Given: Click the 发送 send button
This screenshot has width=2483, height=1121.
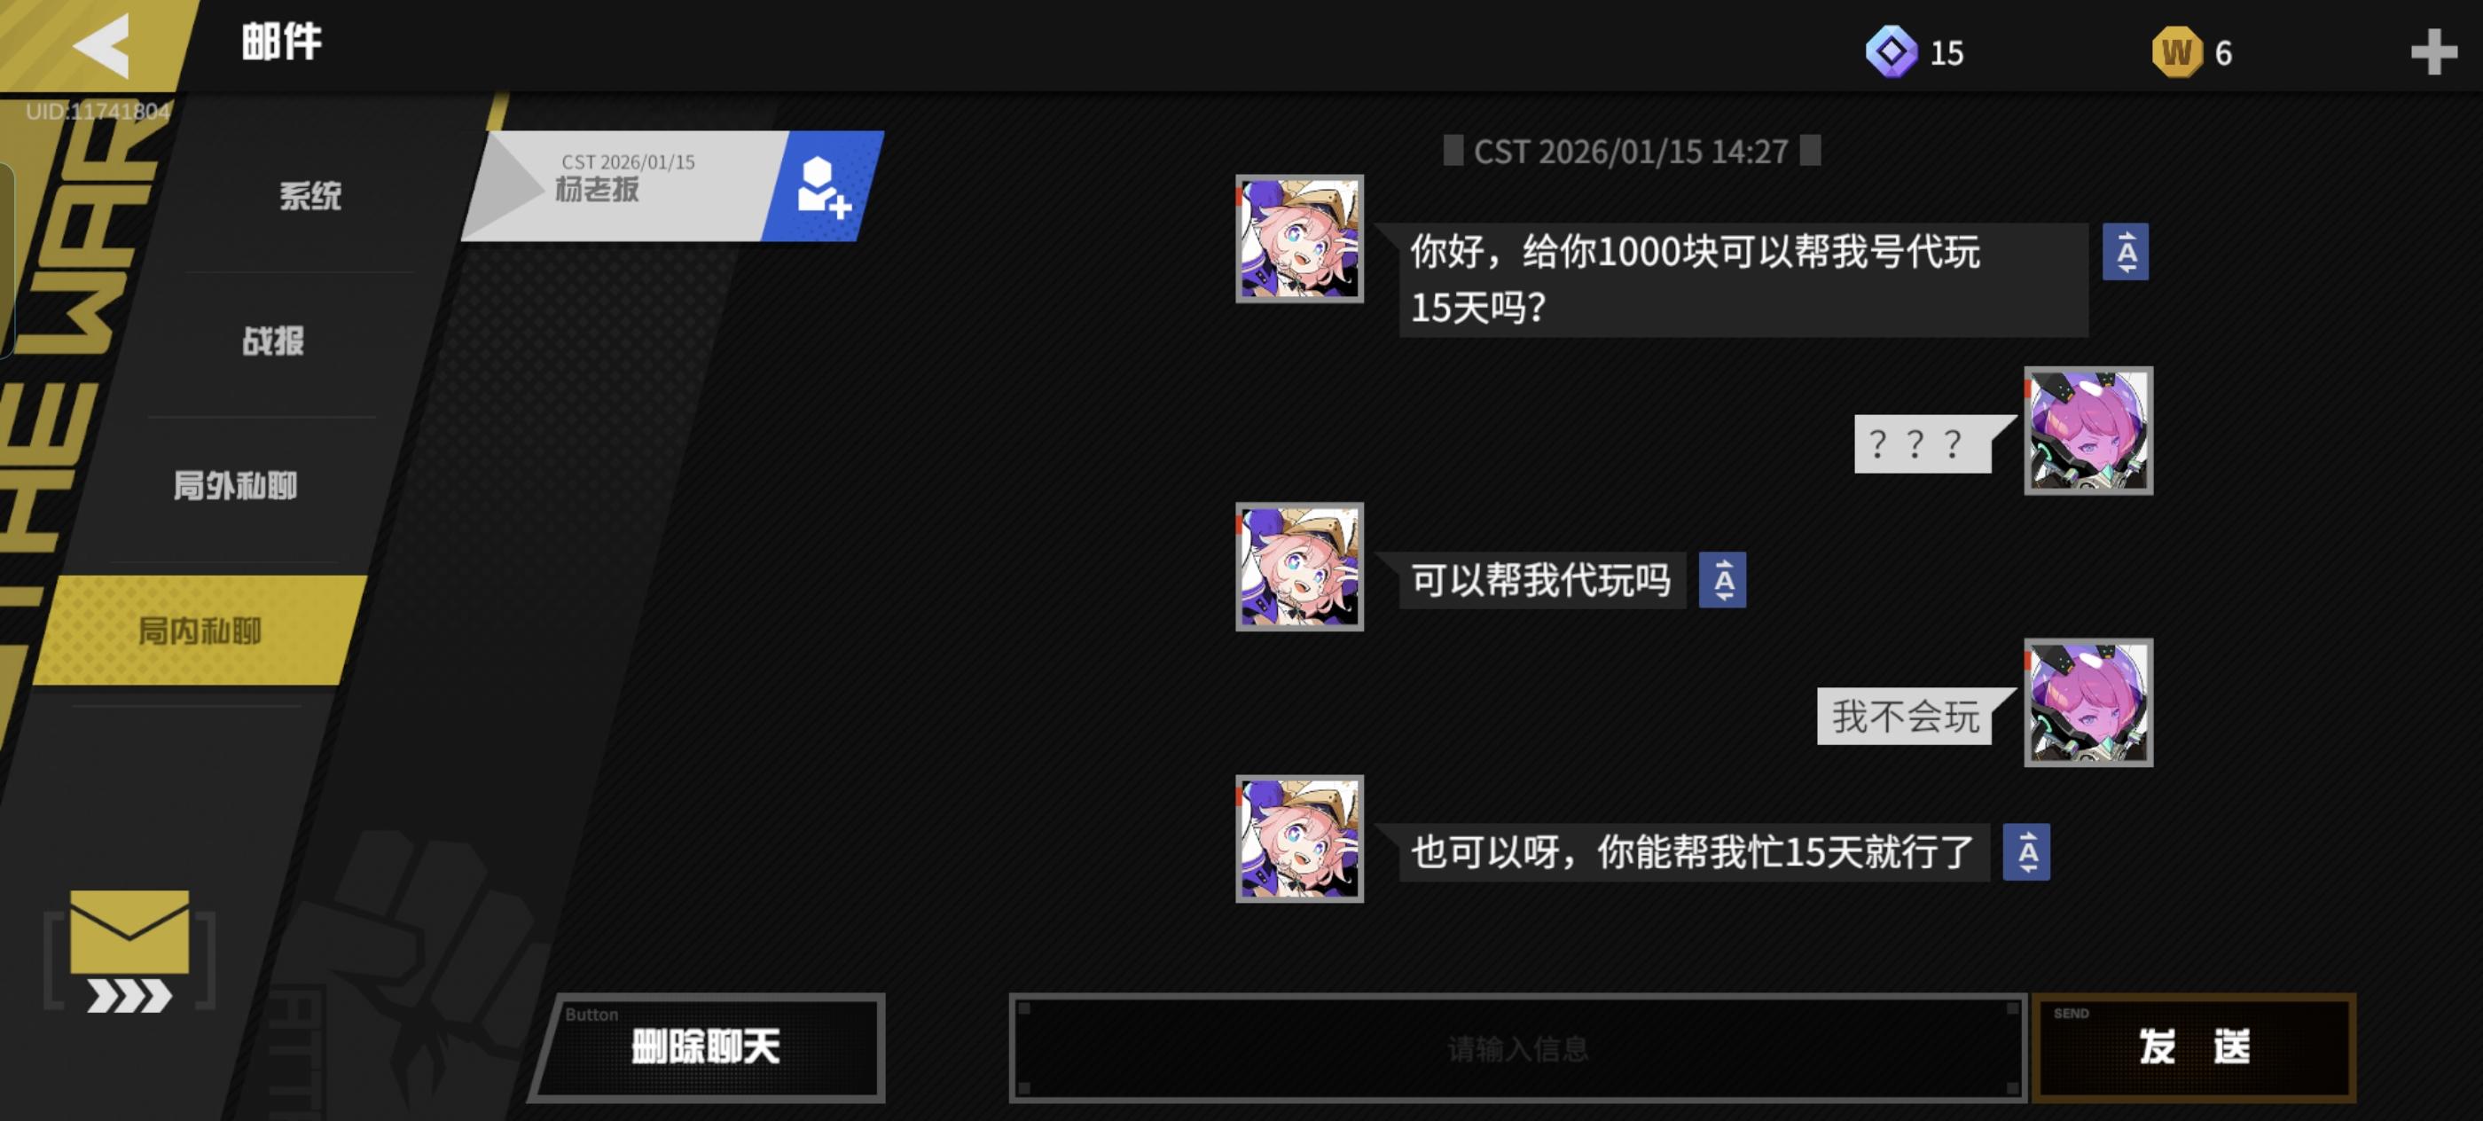Looking at the screenshot, I should pyautogui.click(x=2194, y=1047).
